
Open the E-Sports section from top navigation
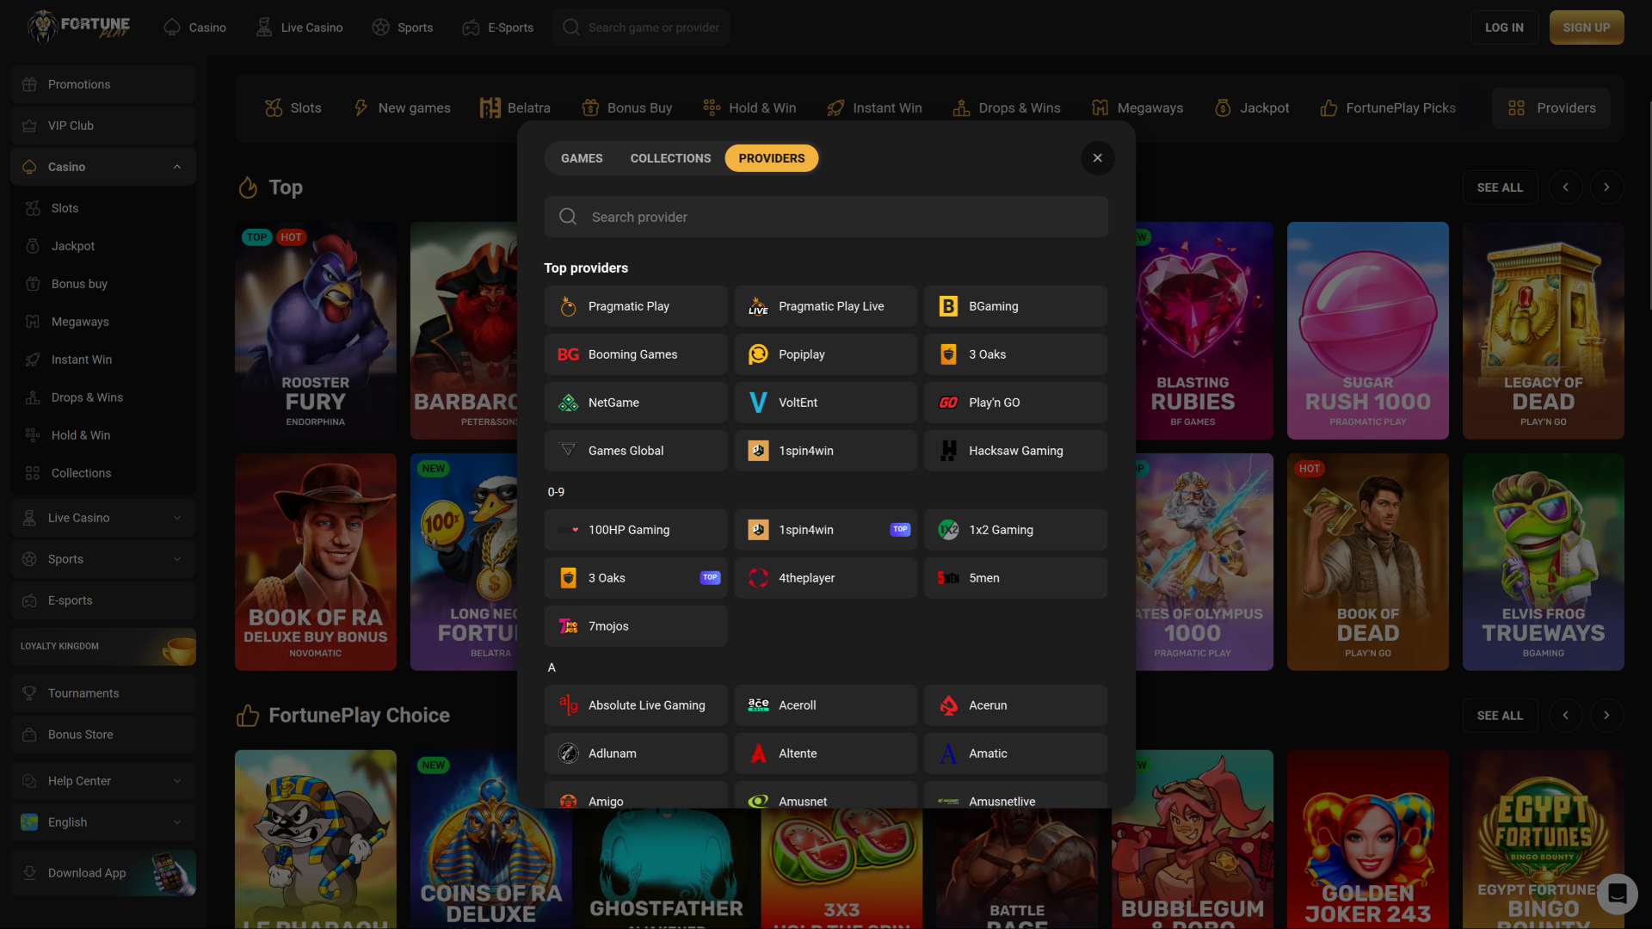(509, 27)
